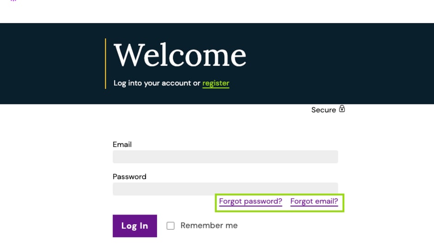Click the Welcome heading
Viewport: 434px width, 244px height.
point(180,55)
